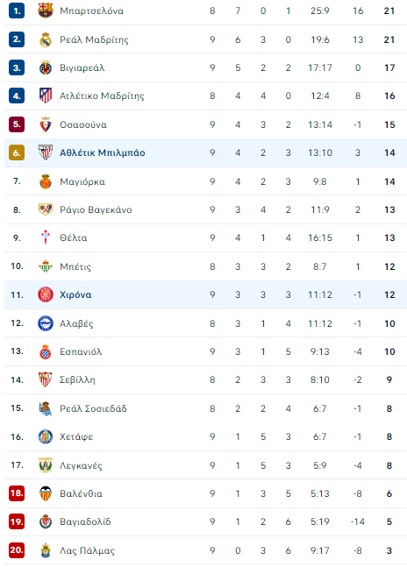Open the Ρεάλ Μαδρίτης team link
Viewport: 407px width, 567px height.
(x=94, y=39)
